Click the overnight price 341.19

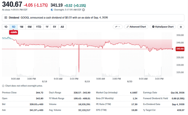56,5
